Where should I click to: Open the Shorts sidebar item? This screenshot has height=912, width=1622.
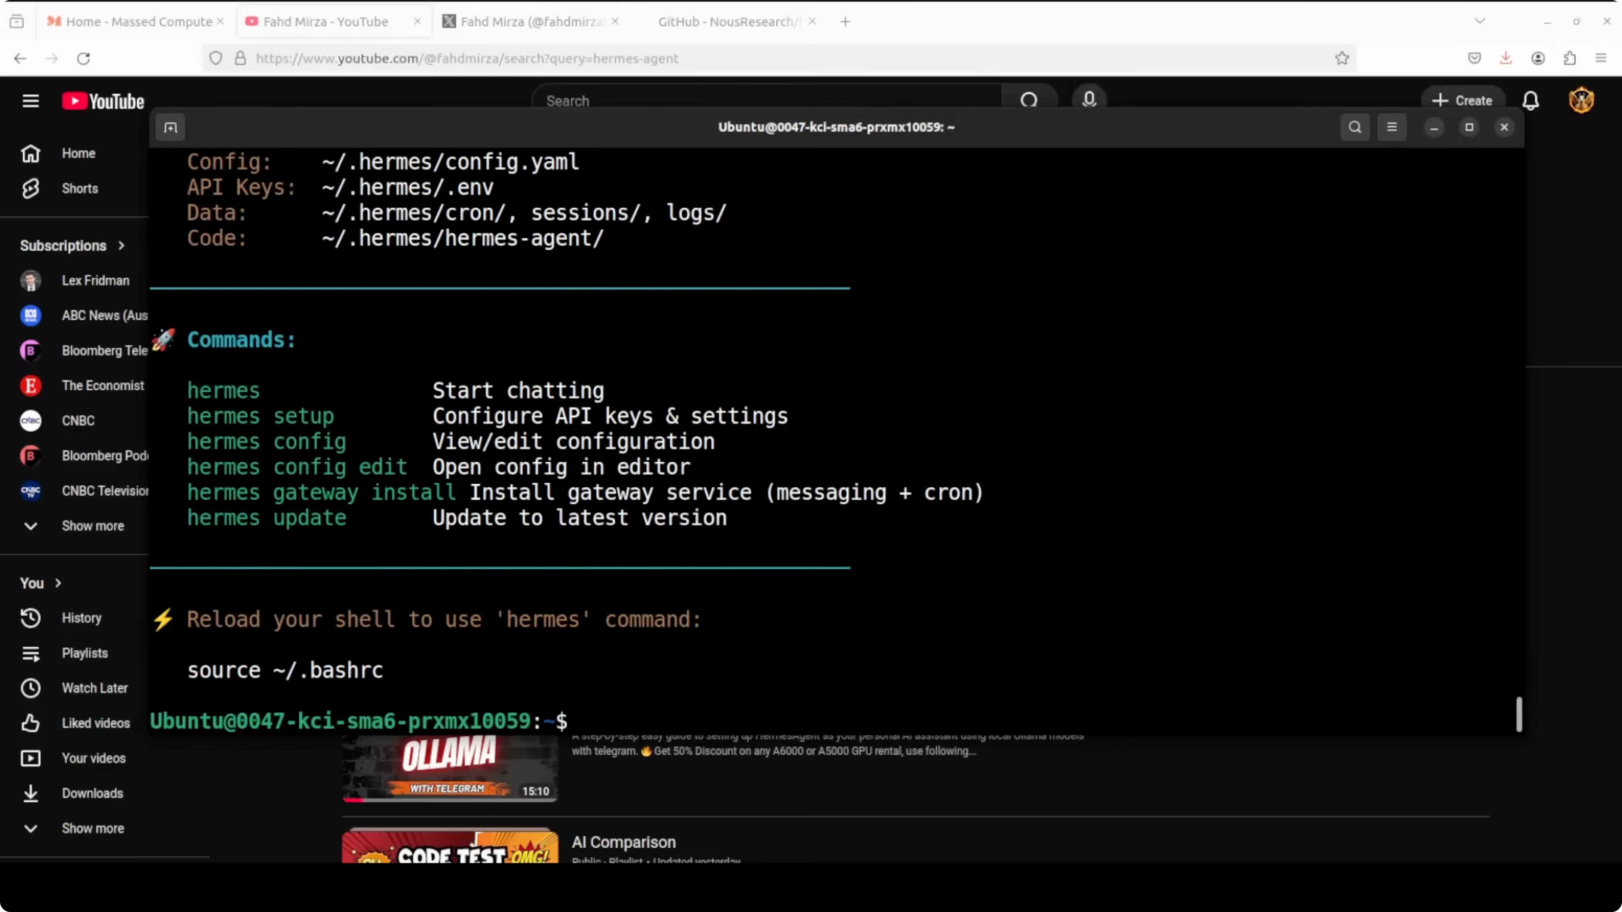pos(79,188)
